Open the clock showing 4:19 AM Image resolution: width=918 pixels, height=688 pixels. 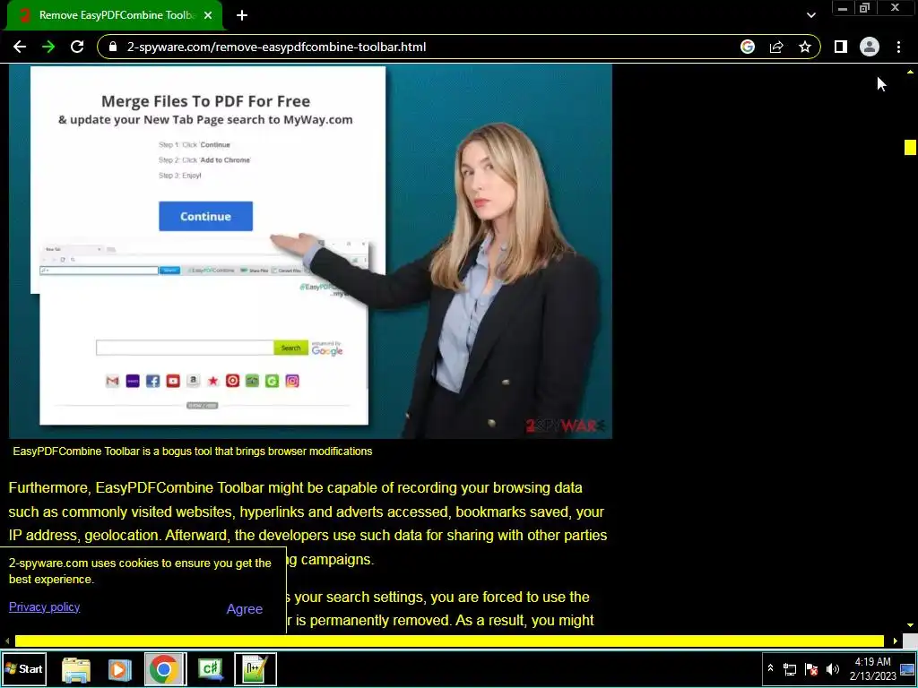(872, 668)
